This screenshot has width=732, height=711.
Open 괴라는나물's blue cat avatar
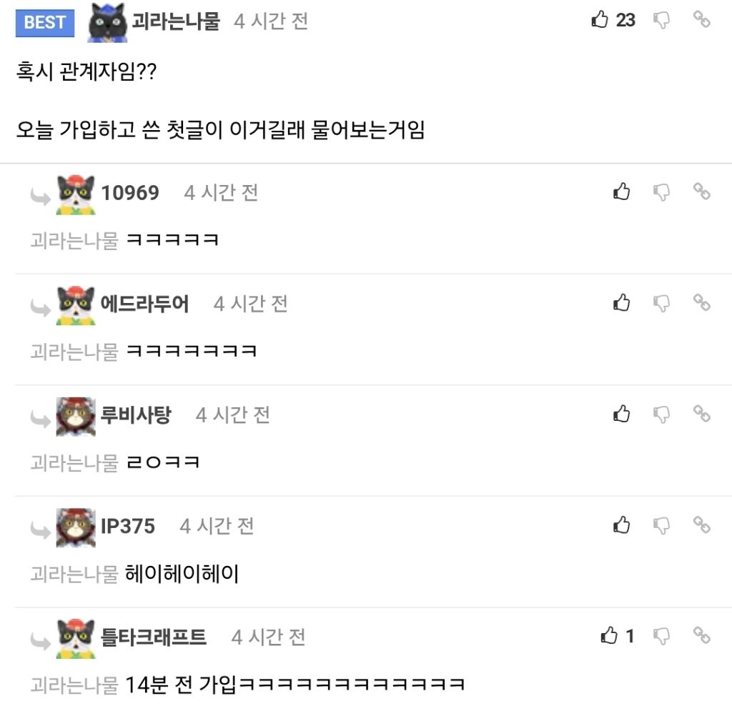point(107,22)
